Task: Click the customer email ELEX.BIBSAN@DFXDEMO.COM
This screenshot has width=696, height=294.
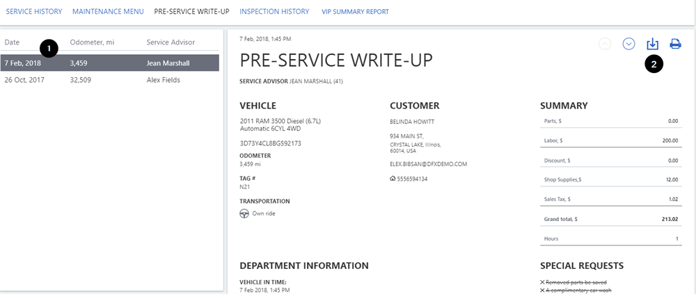Action: click(x=428, y=164)
